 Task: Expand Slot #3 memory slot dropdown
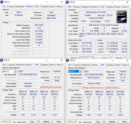pos(81,72)
